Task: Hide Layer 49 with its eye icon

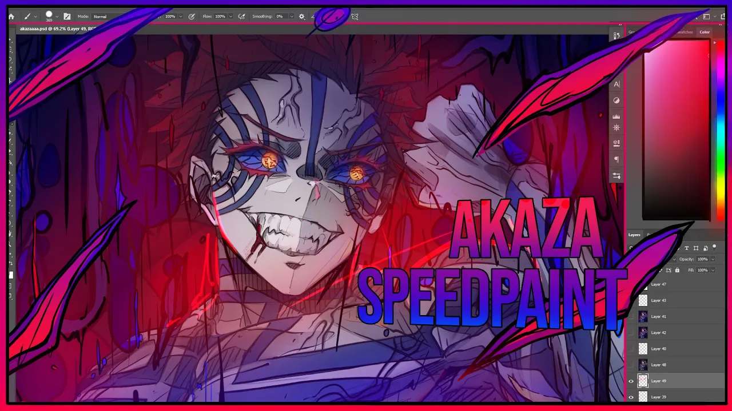Action: [x=631, y=381]
